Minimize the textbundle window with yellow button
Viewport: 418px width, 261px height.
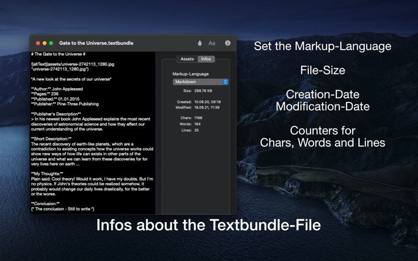pyautogui.click(x=44, y=43)
